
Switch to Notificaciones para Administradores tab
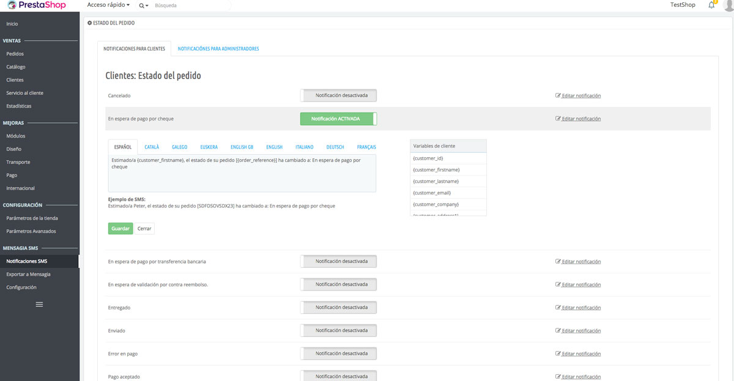click(x=218, y=49)
